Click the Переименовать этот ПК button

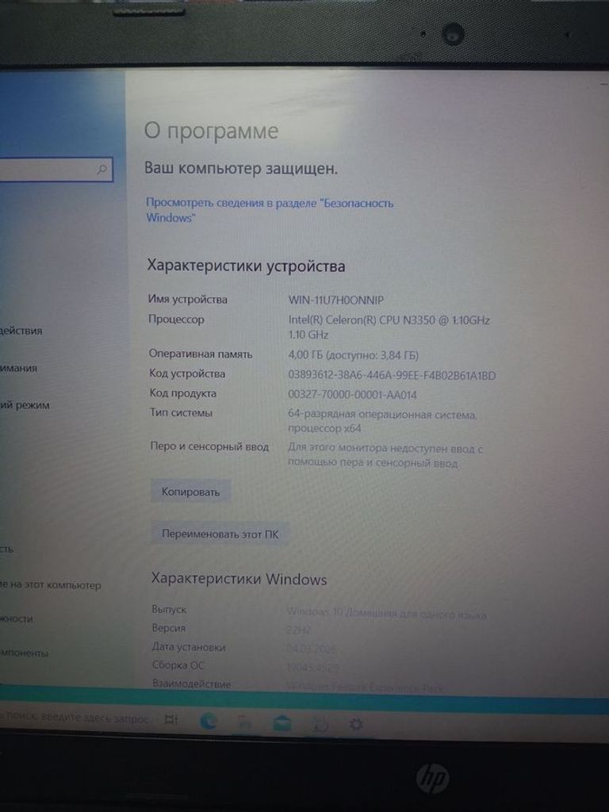pyautogui.click(x=220, y=534)
